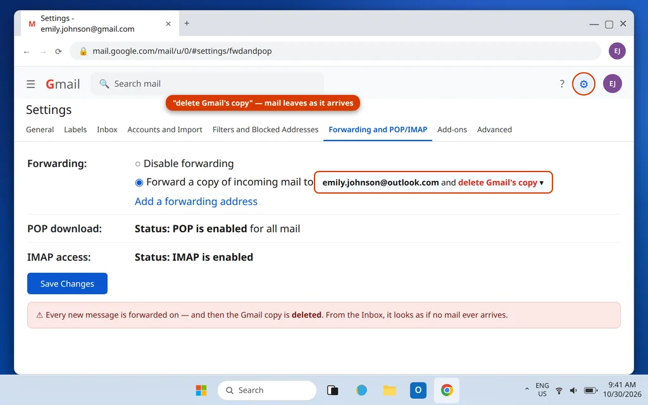Check battery tray icon
Screen dimensions: 648x405
[x=590, y=390]
